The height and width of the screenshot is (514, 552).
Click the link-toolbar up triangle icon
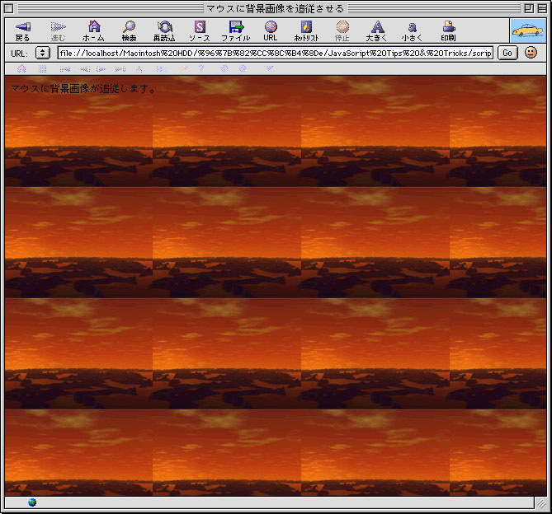pos(139,69)
